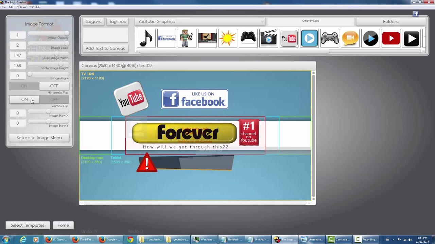
Task: Click the graphics strip horizontal scrollbar
Action: 280,51
